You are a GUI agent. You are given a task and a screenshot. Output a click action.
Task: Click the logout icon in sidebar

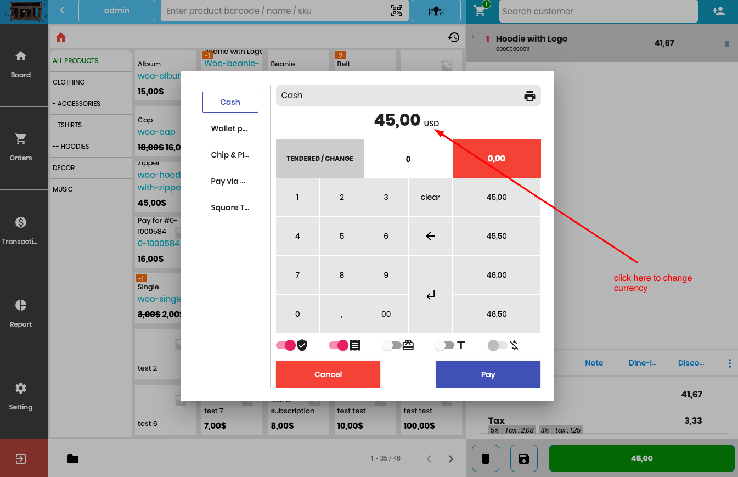point(21,459)
